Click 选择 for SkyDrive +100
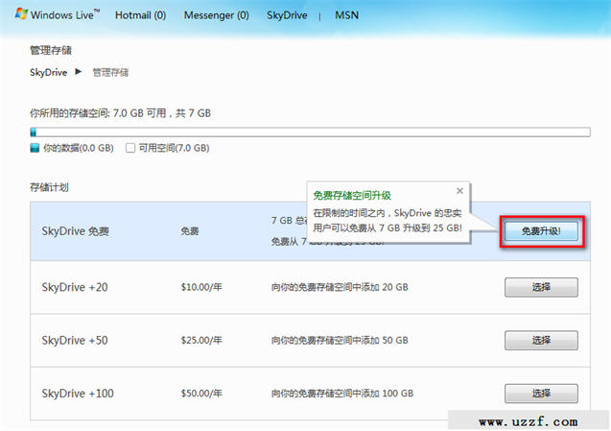The height and width of the screenshot is (431, 611). tap(541, 394)
